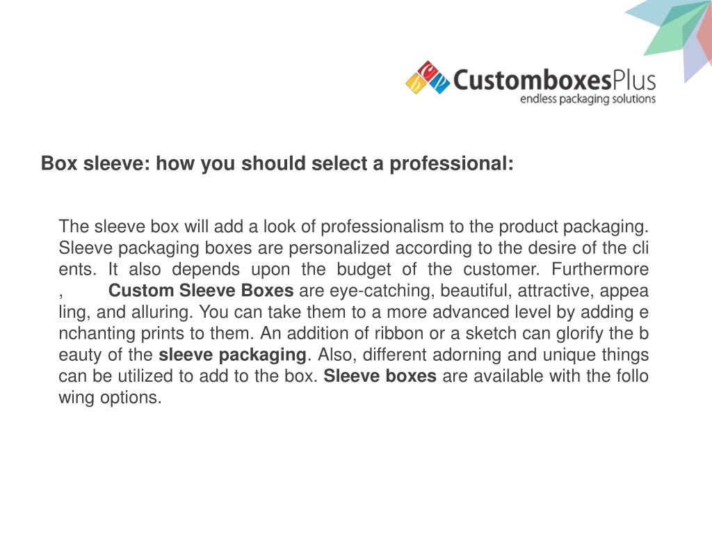Open the bold 'sleeve packaging' link

(232, 355)
